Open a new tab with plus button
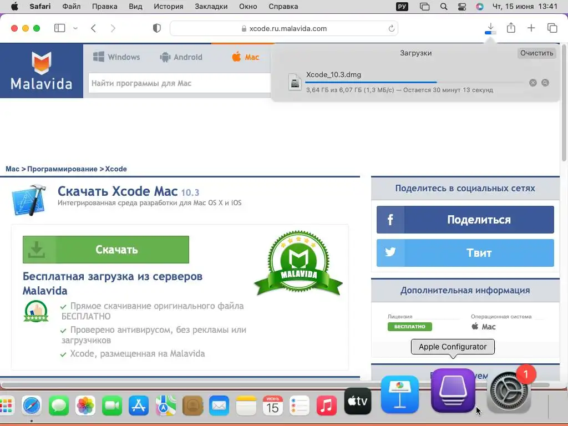 coord(531,28)
